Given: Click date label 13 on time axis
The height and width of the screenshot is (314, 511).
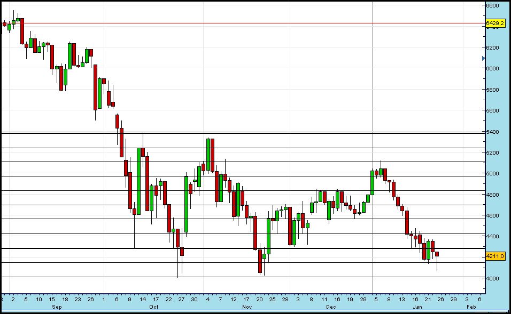Looking at the screenshot, I should pyautogui.click(x=402, y=300).
